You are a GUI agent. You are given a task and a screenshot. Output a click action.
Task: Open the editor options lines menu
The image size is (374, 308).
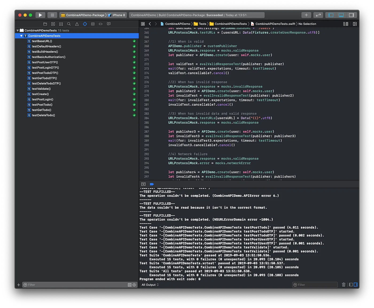pos(346,24)
